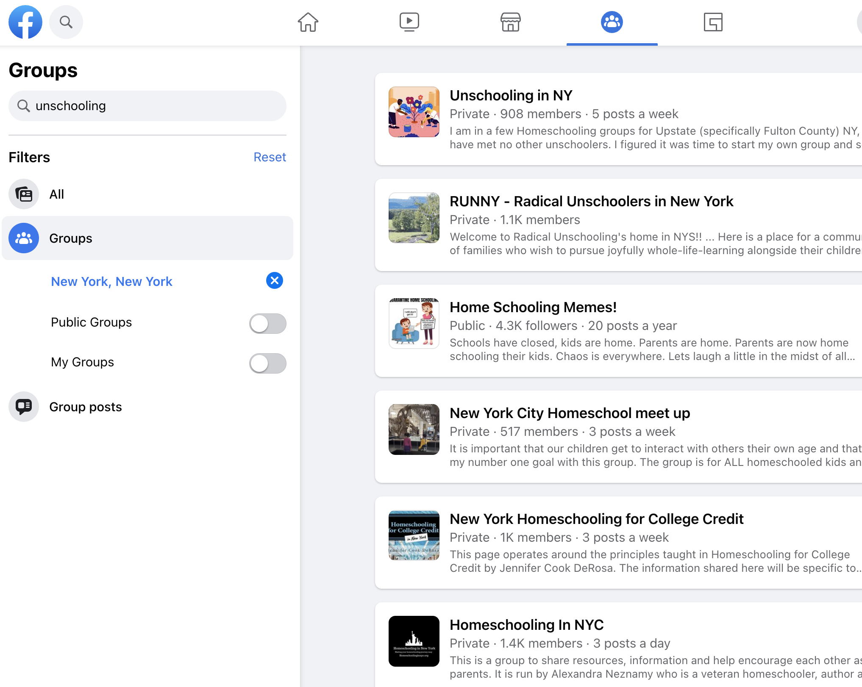Open New York Homeschooling for College Credit
862x687 pixels.
(597, 519)
